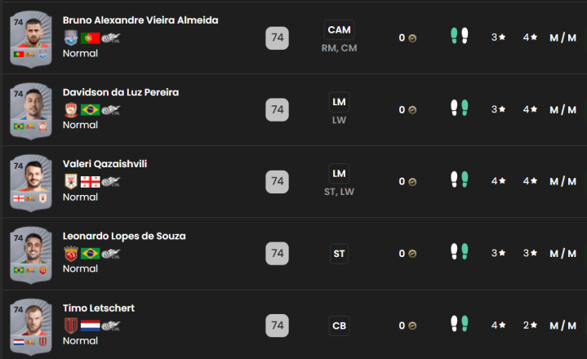Click the CB position badge for Letschert
Image resolution: width=587 pixels, height=359 pixels.
tap(339, 326)
